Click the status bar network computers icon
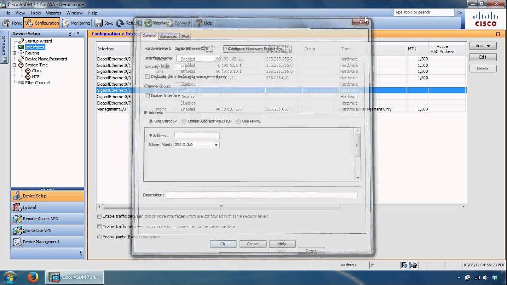The height and width of the screenshot is (285, 507). 414,265
